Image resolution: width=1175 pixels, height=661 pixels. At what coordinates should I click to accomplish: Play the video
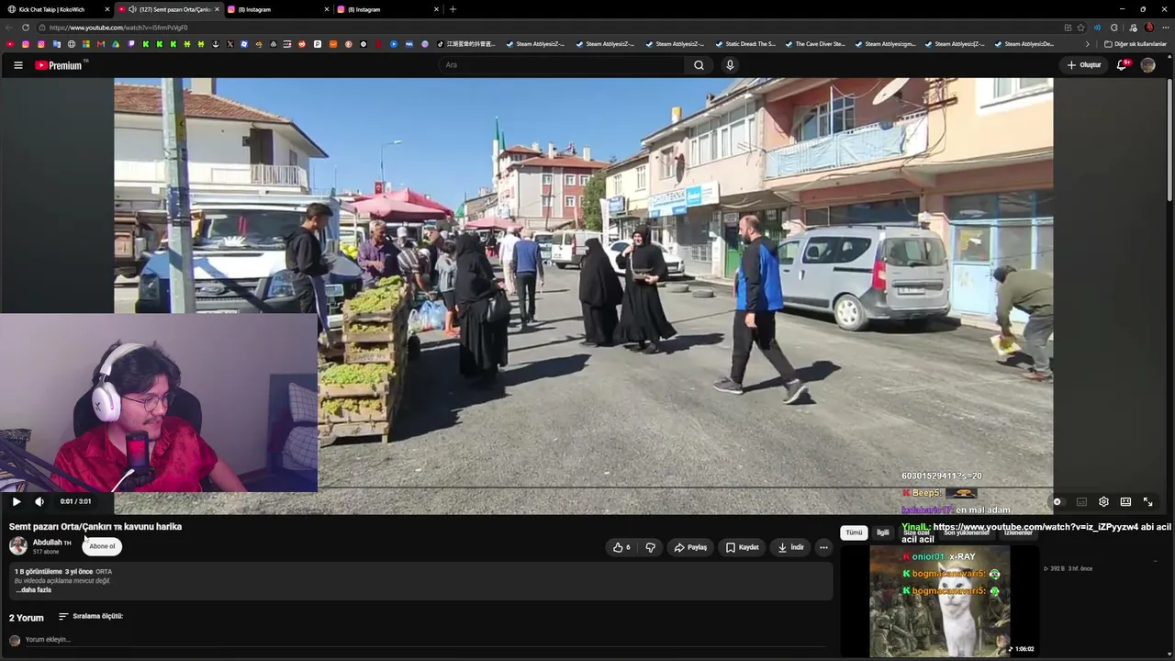[x=17, y=501]
